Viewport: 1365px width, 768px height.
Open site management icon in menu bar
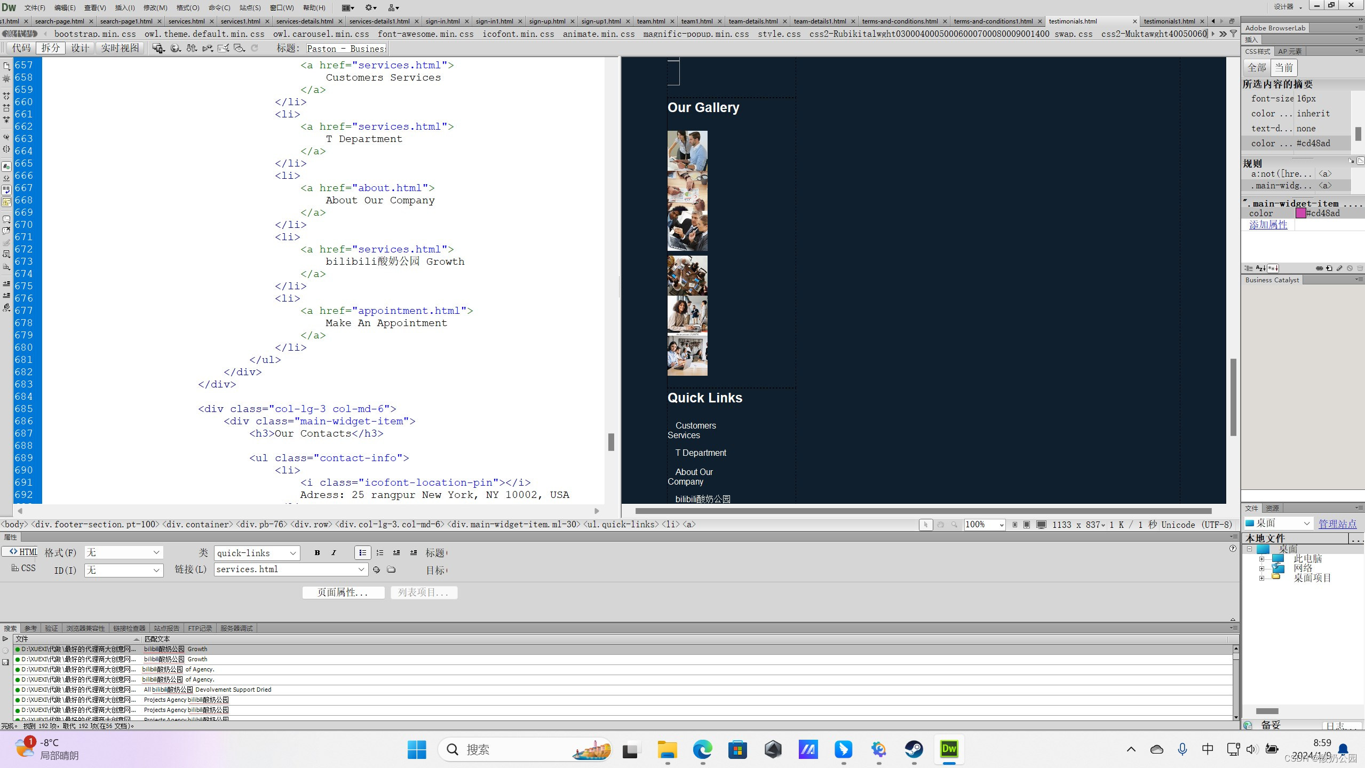tap(394, 7)
